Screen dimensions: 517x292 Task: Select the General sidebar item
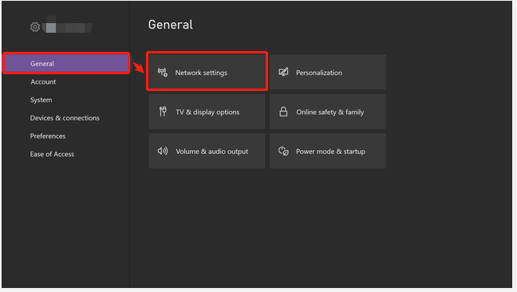(66, 63)
